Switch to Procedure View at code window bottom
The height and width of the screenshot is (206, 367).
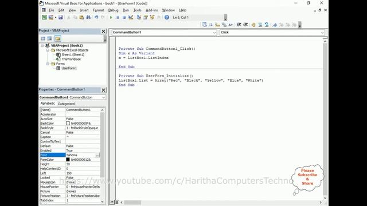pos(112,202)
